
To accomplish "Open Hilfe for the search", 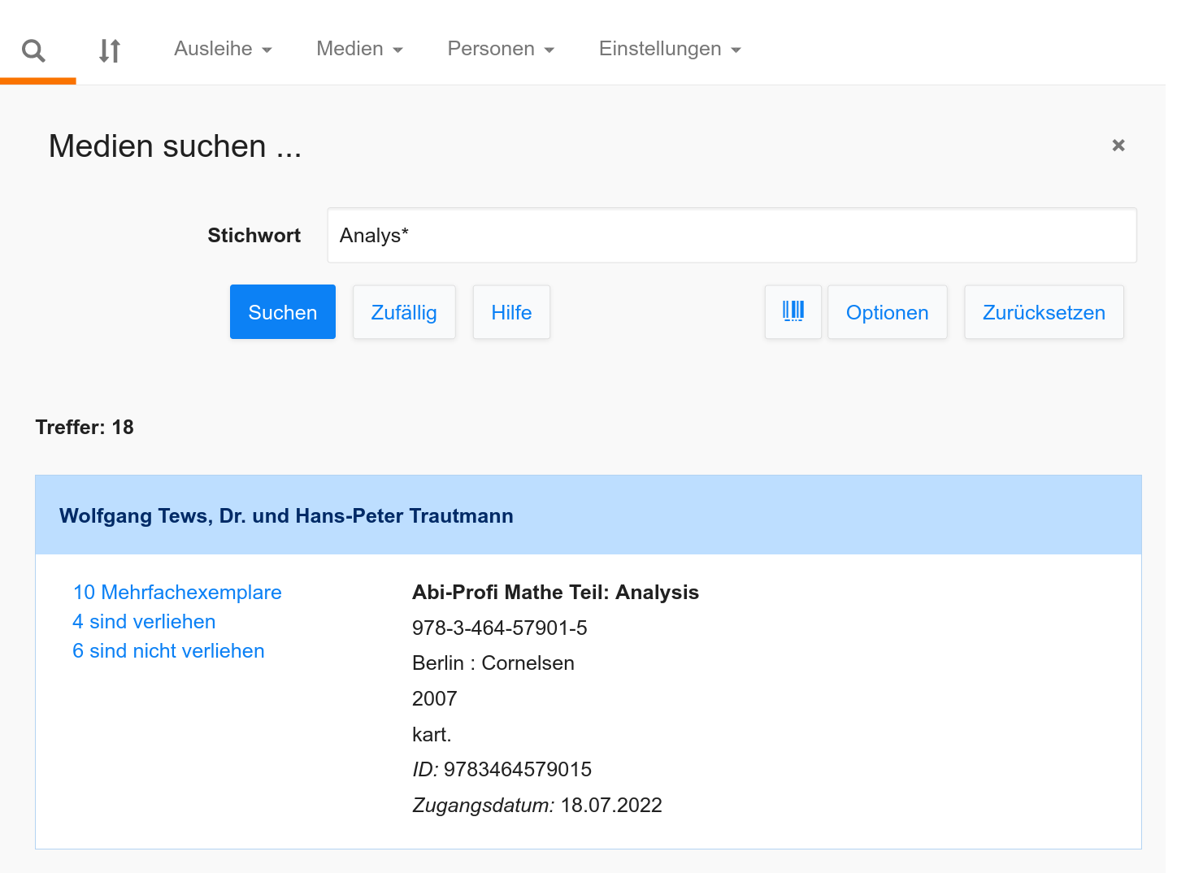I will click(511, 312).
